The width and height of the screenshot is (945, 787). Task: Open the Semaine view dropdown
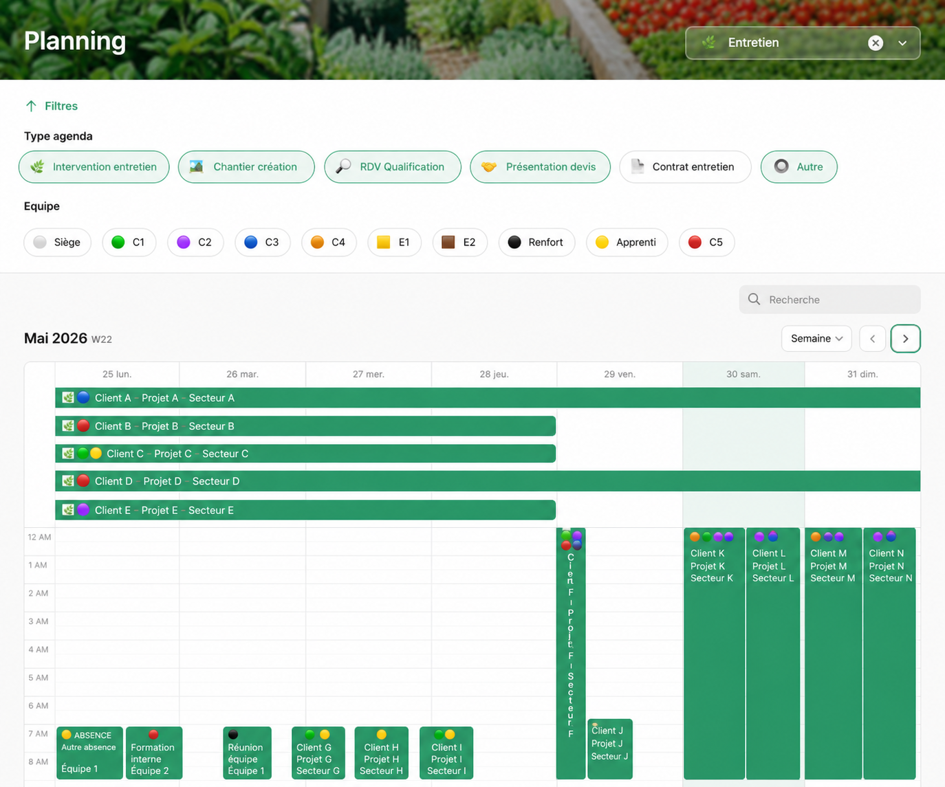[816, 338]
